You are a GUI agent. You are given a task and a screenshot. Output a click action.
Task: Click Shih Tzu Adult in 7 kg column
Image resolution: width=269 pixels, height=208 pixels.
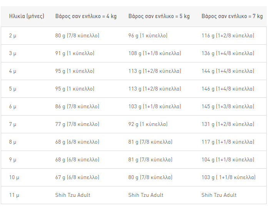pos(219,195)
